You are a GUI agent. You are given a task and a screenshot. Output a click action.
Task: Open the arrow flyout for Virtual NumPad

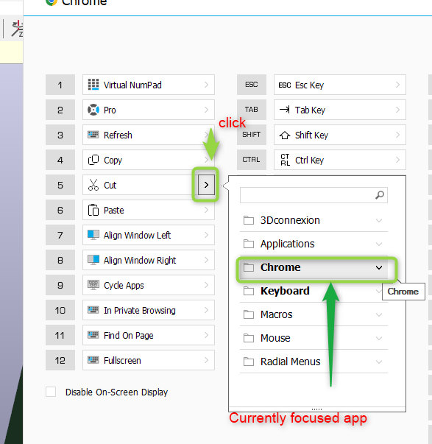click(206, 85)
